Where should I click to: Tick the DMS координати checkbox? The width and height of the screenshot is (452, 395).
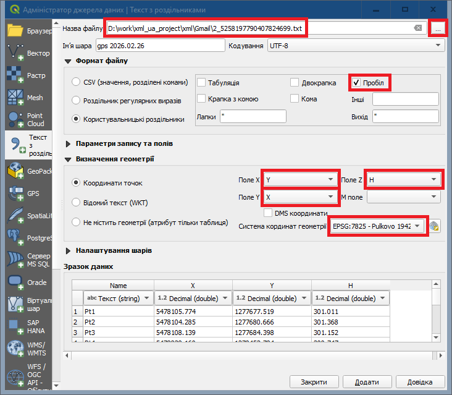[x=268, y=213]
